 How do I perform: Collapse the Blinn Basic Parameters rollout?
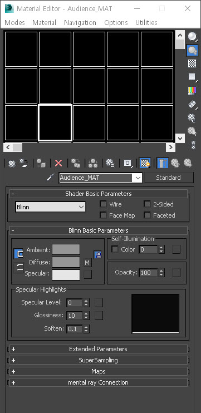(99, 230)
